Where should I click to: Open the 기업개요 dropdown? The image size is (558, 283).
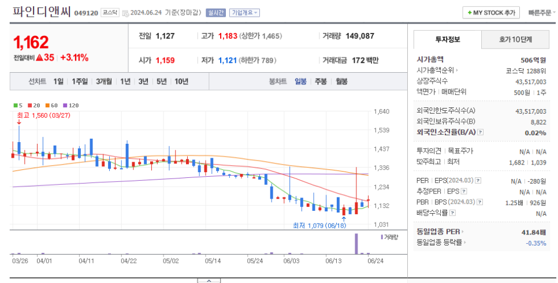point(244,13)
